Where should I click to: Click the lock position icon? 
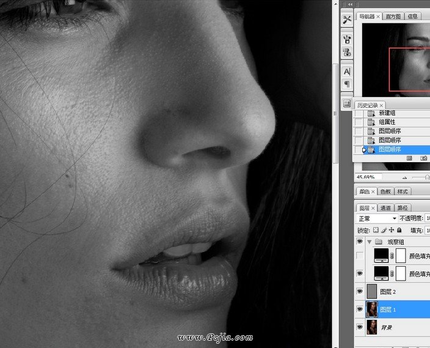click(x=392, y=231)
